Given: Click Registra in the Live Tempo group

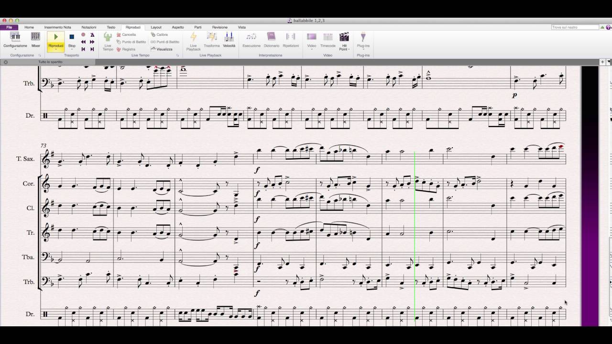Looking at the screenshot, I should tap(126, 49).
